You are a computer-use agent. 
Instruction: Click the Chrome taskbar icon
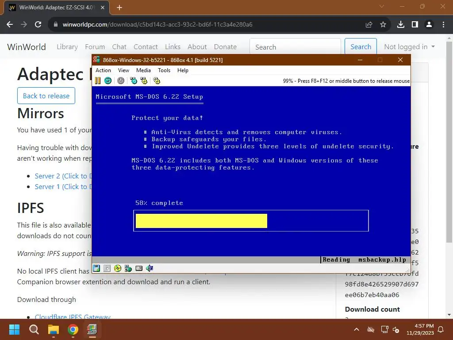click(73, 329)
